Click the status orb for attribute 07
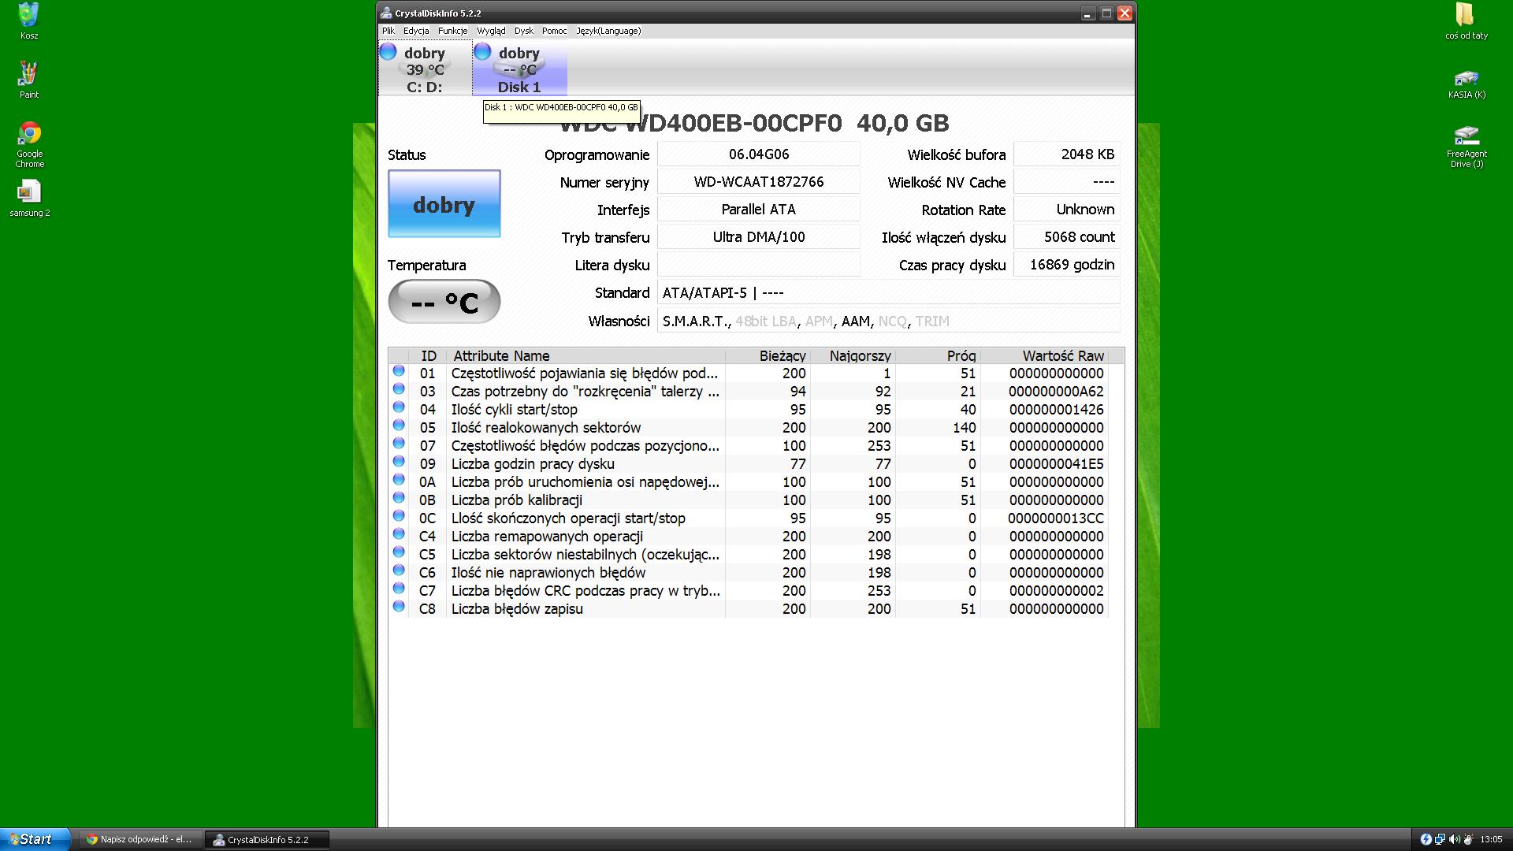The height and width of the screenshot is (851, 1513). pyautogui.click(x=399, y=444)
